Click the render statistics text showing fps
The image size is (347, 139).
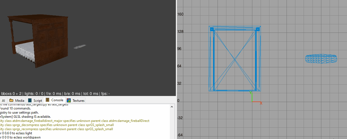pos(55,94)
